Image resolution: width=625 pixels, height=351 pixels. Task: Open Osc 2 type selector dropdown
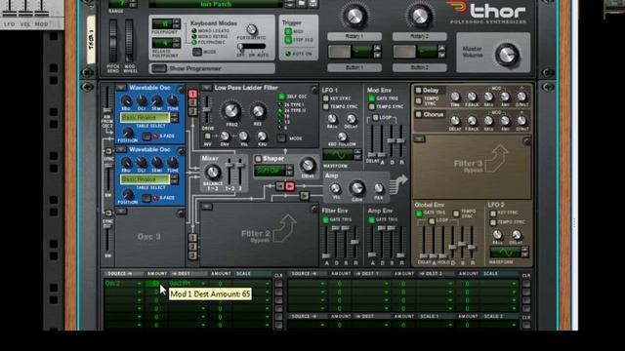121,149
